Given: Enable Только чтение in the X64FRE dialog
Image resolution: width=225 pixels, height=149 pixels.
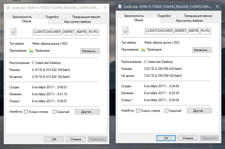Looking at the screenshot, I should pyautogui.click(x=26, y=112).
